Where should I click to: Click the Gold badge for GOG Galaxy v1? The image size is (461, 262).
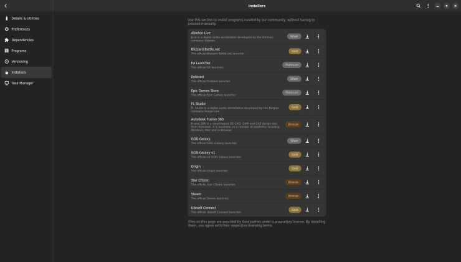pyautogui.click(x=295, y=155)
